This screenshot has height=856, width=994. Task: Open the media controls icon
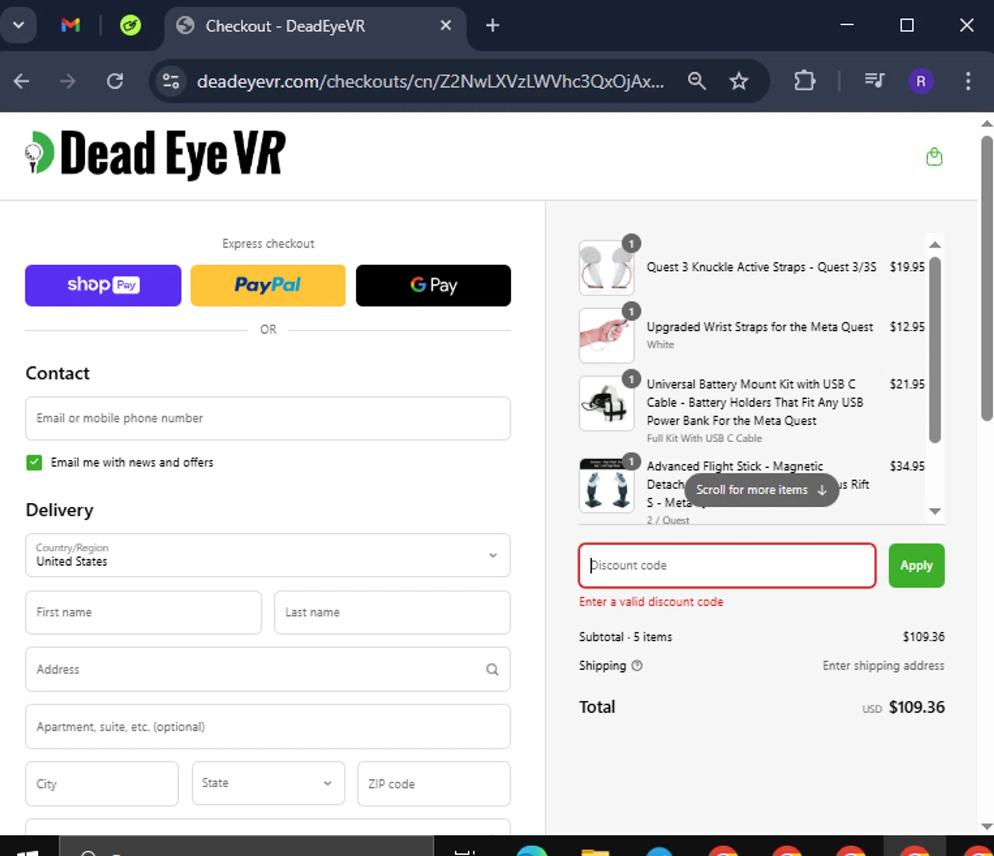[x=875, y=81]
